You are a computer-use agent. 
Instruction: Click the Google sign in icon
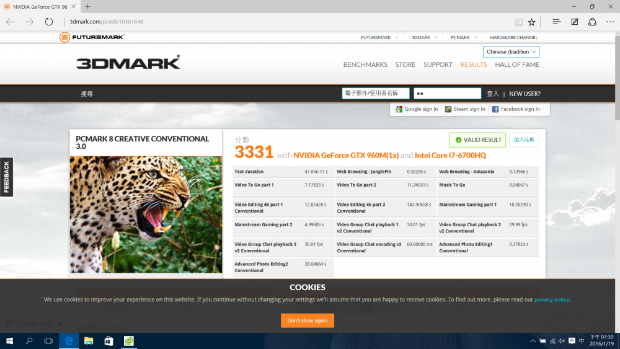pos(399,109)
